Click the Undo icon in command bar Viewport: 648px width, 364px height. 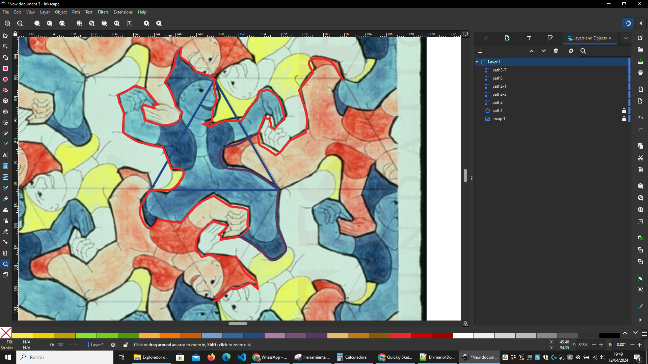640,118
